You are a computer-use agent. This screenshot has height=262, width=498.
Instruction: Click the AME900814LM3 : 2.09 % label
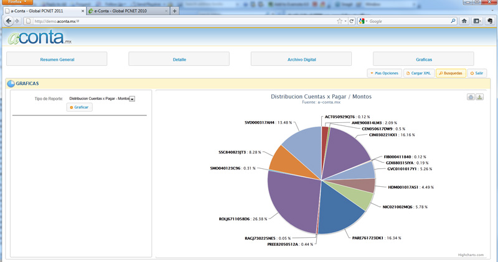[374, 123]
